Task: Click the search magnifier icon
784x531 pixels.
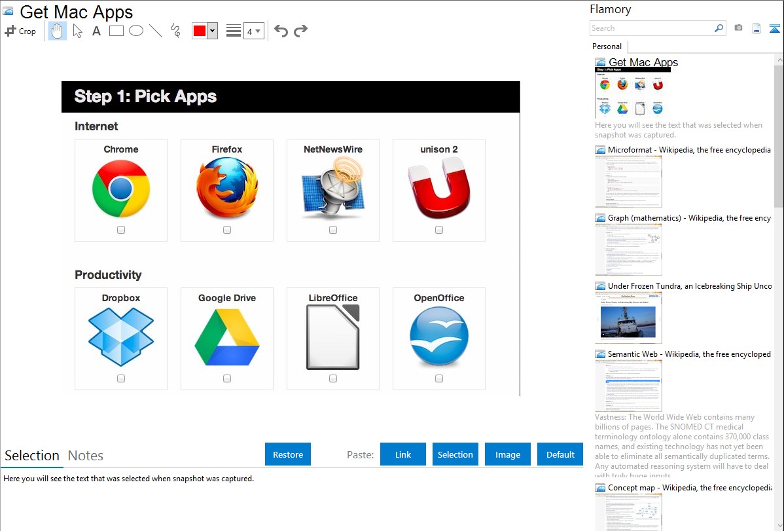Action: 719,28
